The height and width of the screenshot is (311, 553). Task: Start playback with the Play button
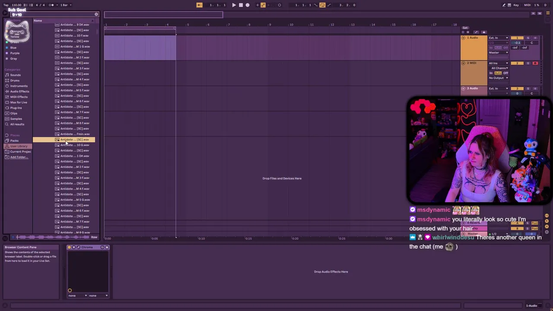click(234, 5)
